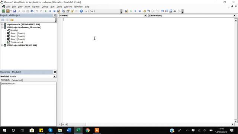Select Module1 in project tree

14,31
